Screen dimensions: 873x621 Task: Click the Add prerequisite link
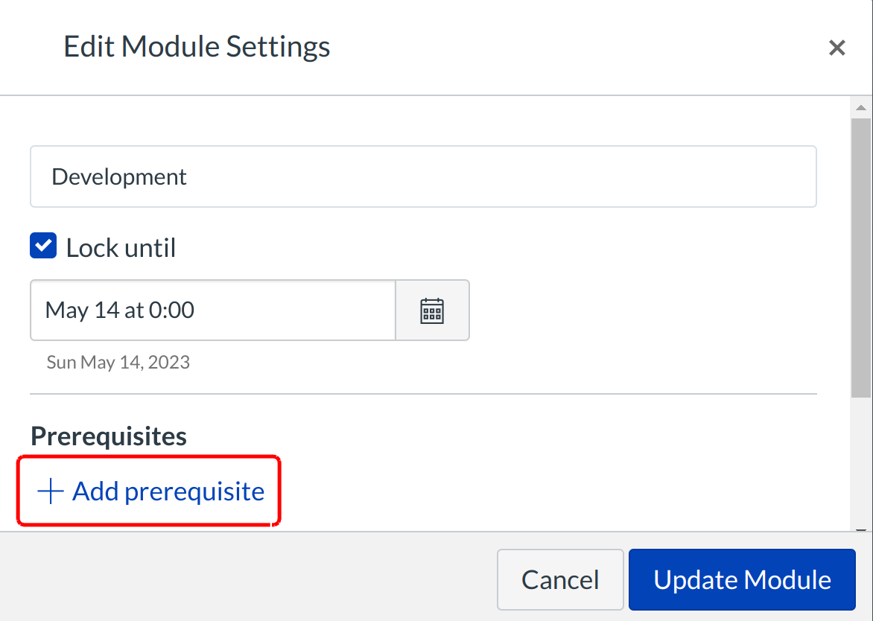click(x=168, y=492)
